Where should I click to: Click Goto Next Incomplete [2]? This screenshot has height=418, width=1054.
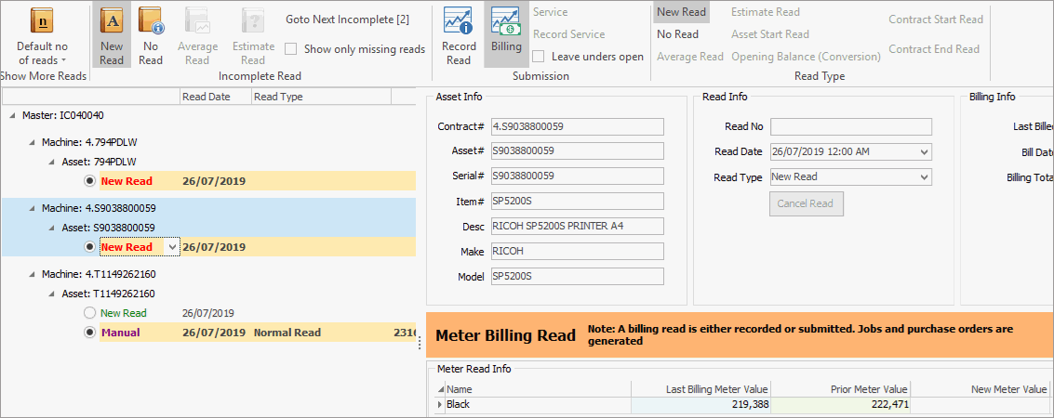tap(347, 20)
